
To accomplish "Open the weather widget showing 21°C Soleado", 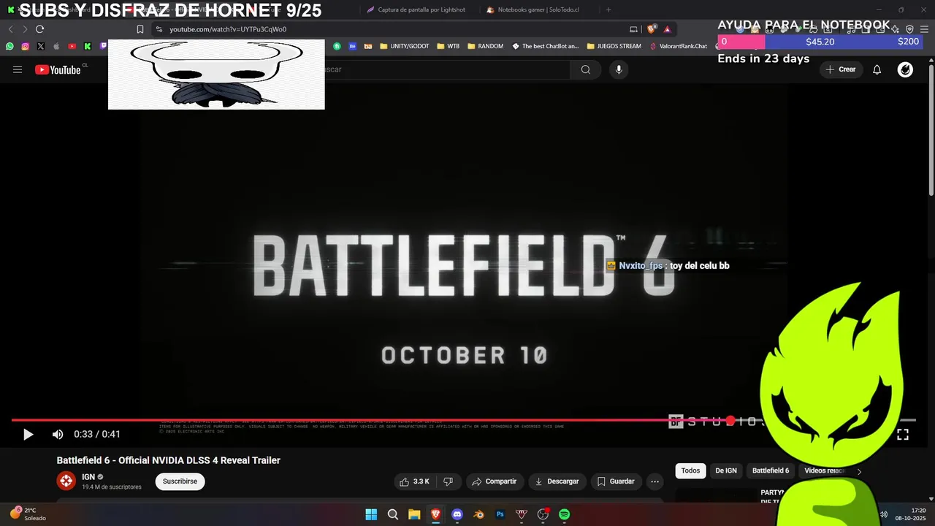I will pyautogui.click(x=28, y=514).
